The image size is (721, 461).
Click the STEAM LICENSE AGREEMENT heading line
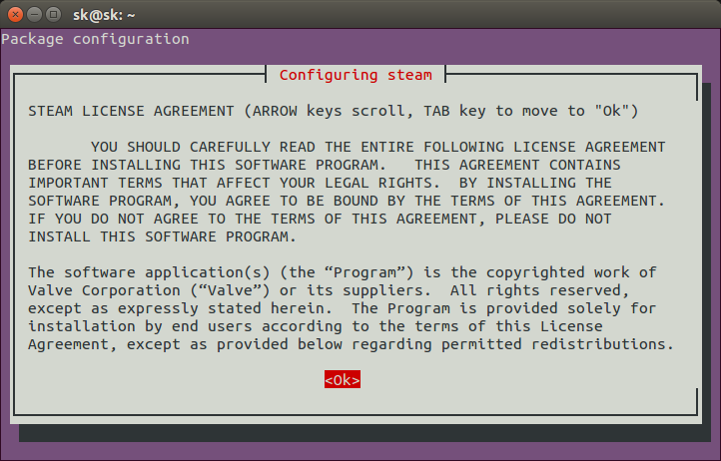(x=334, y=111)
